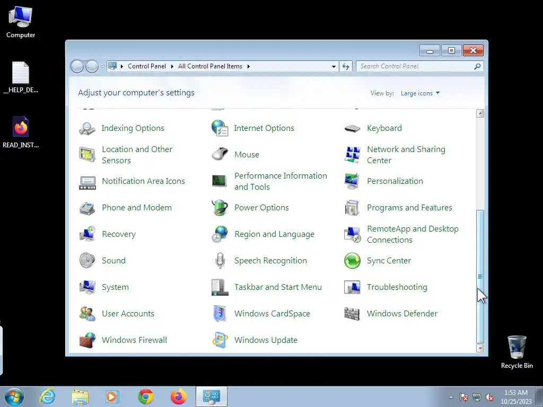Viewport: 543px width, 407px height.
Task: Open RemoteApp and Desktop Connections icon
Action: (x=353, y=234)
